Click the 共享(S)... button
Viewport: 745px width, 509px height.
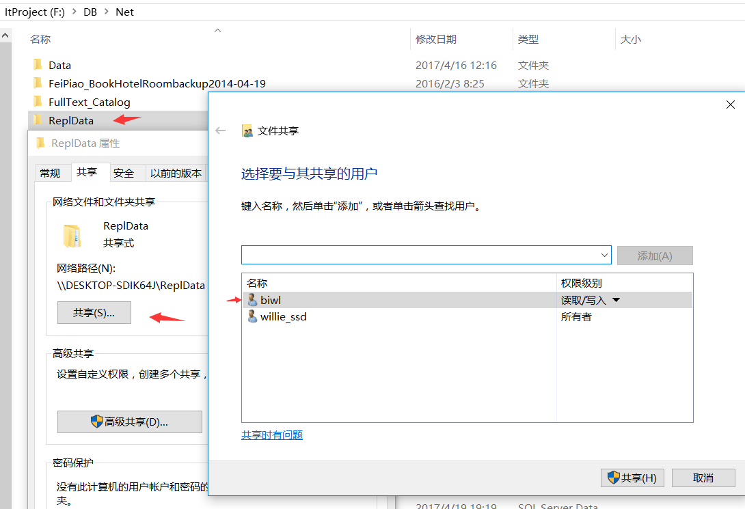94,313
